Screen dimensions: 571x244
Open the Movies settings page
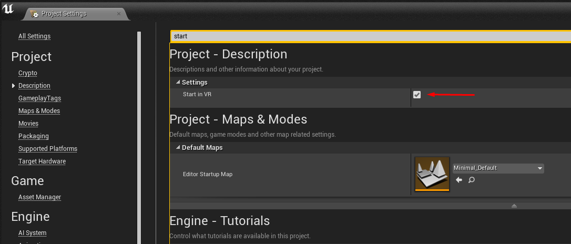pyautogui.click(x=28, y=124)
